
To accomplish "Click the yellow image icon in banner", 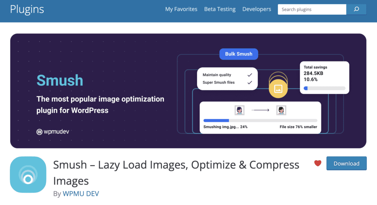I will coord(278,88).
